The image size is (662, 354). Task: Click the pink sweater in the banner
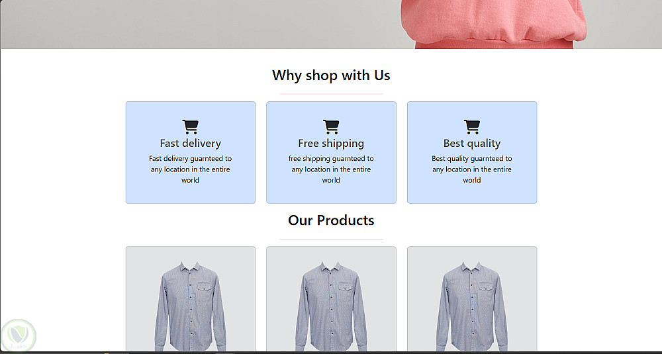[493, 23]
